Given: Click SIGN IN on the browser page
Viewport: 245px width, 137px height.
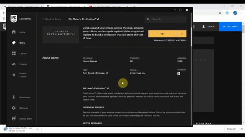Looking at the screenshot, I should coord(211,27).
